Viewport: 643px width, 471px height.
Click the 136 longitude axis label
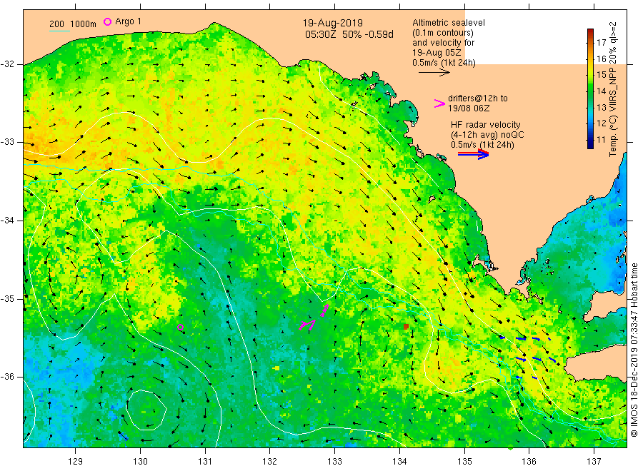click(x=529, y=462)
